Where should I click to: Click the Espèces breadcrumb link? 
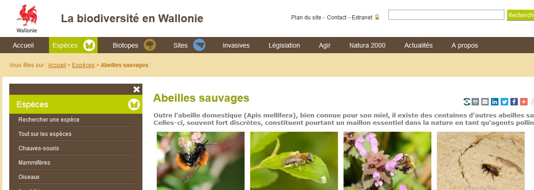pos(83,65)
